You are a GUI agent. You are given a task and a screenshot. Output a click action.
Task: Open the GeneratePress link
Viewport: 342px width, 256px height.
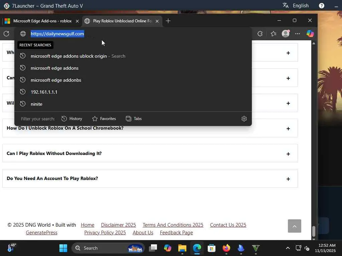42,232
